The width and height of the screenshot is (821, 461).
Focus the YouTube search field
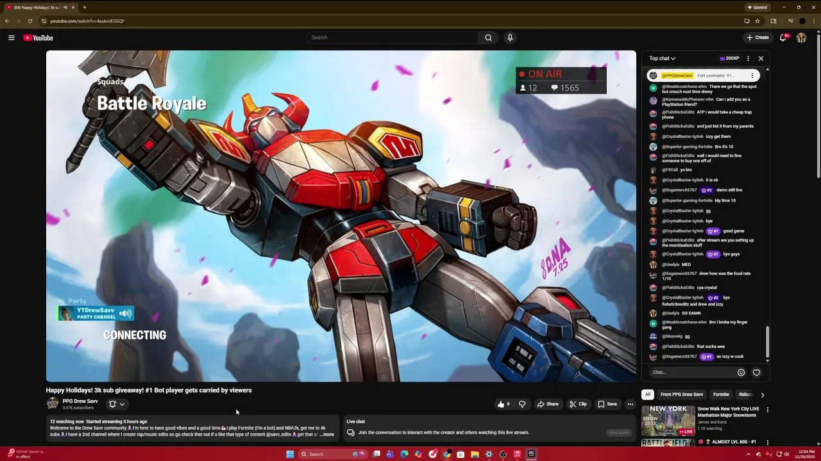pyautogui.click(x=392, y=38)
